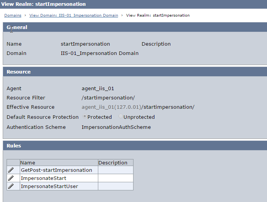Click the Name column header in Rules table
The width and height of the screenshot is (267, 202).
click(x=59, y=163)
